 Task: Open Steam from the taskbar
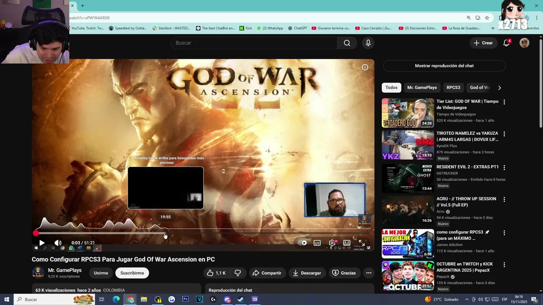click(x=241, y=299)
